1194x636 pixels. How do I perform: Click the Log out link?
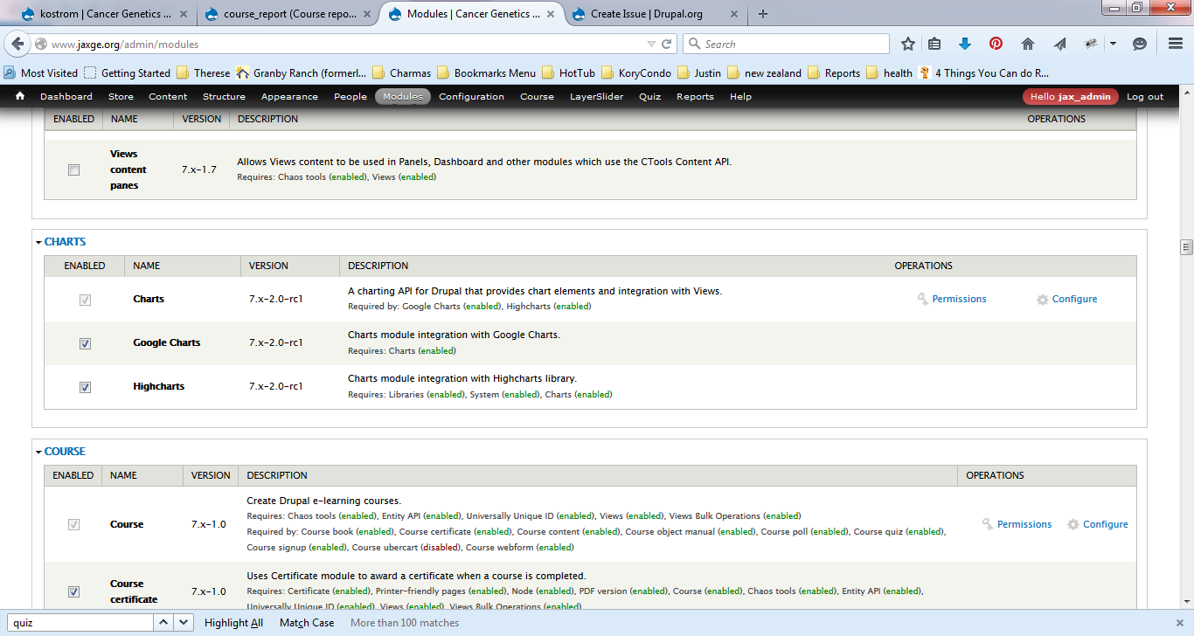(x=1144, y=96)
